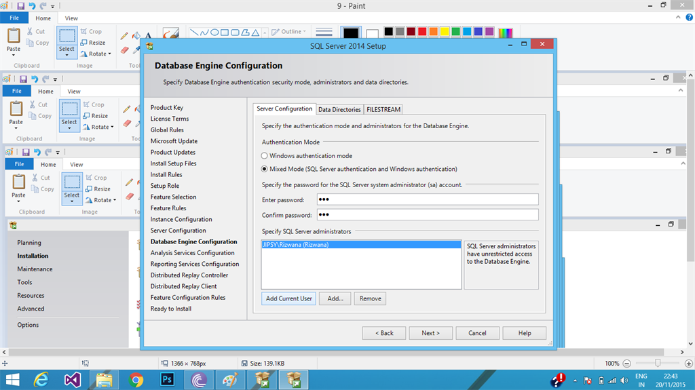Click the blue Help question mark in Paint
The width and height of the screenshot is (695, 390).
coord(690,18)
